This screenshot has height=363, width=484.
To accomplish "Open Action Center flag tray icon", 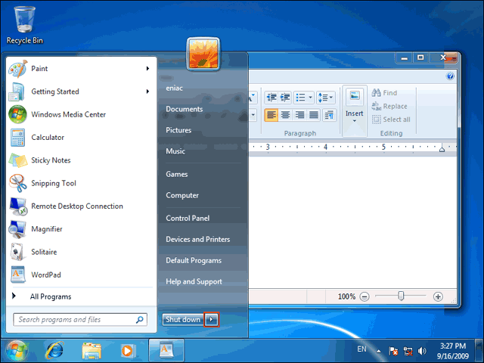I will coord(393,351).
